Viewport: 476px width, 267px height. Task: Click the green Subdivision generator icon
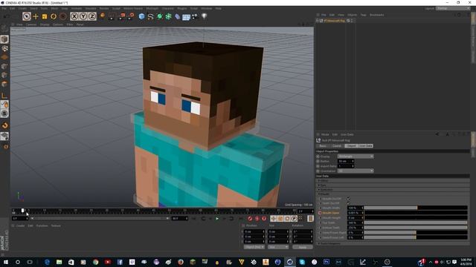coord(159,16)
